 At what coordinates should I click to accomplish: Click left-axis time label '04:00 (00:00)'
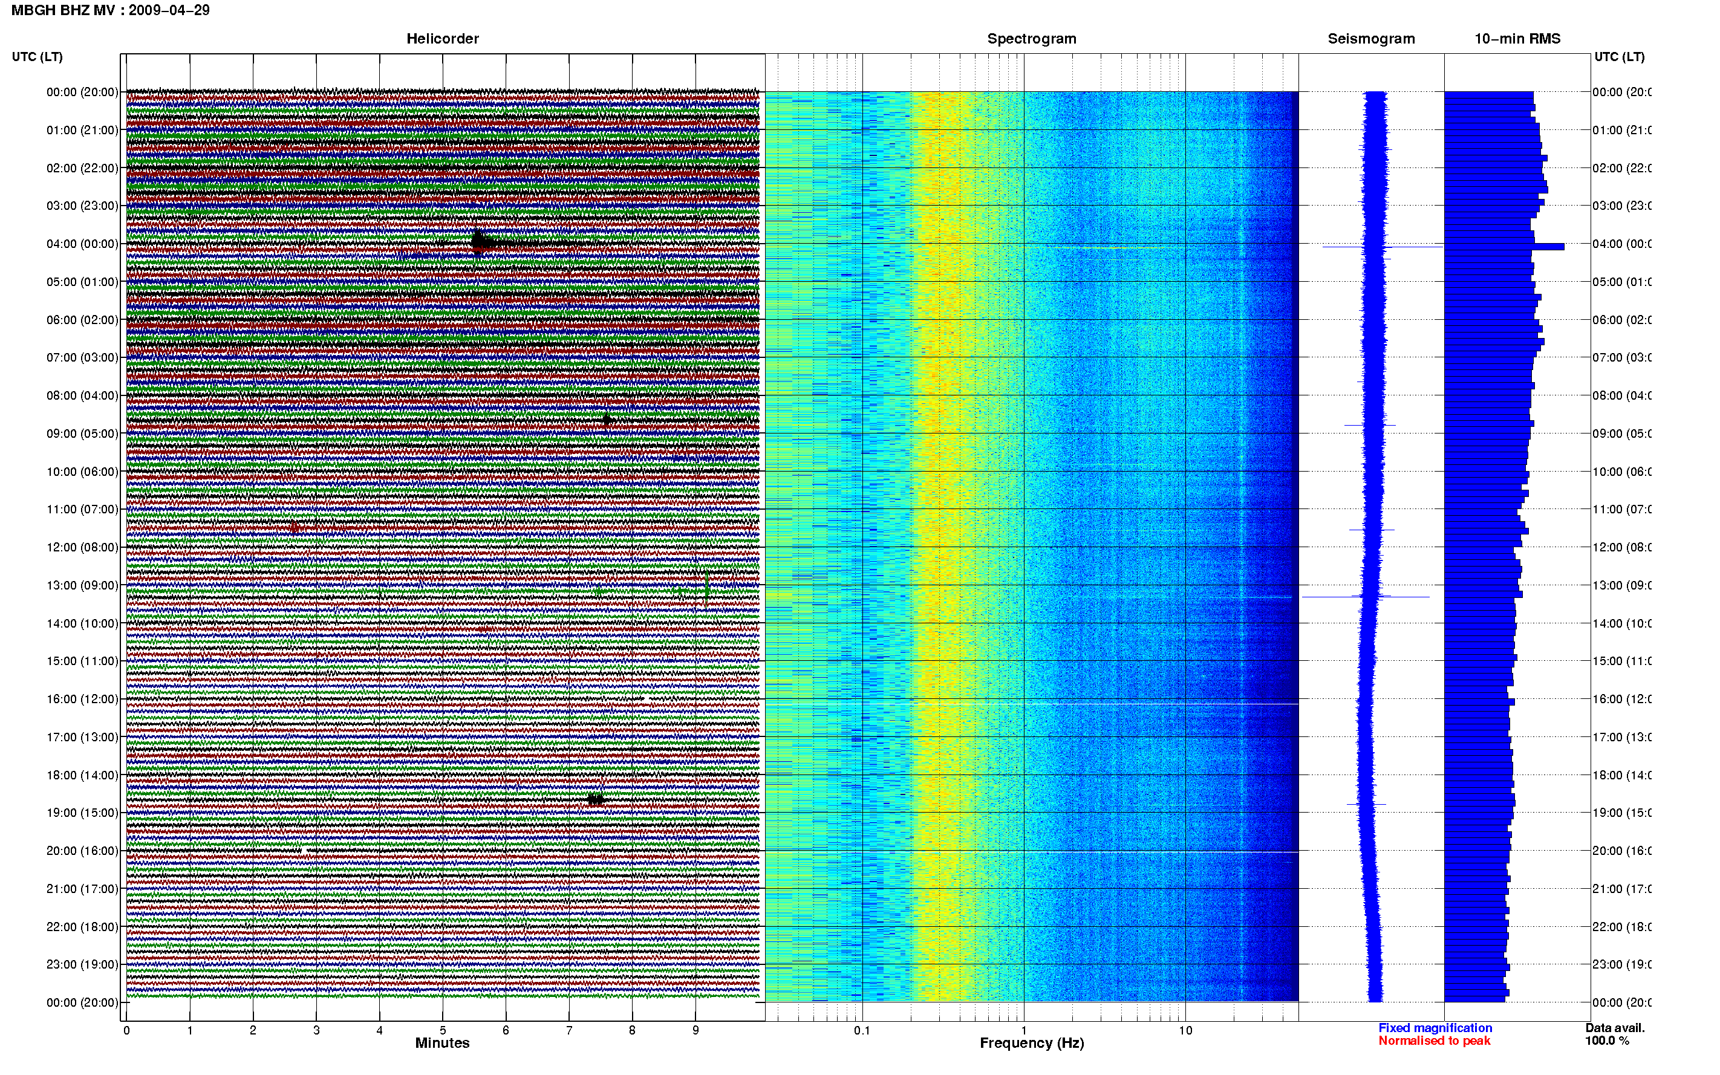tap(82, 244)
